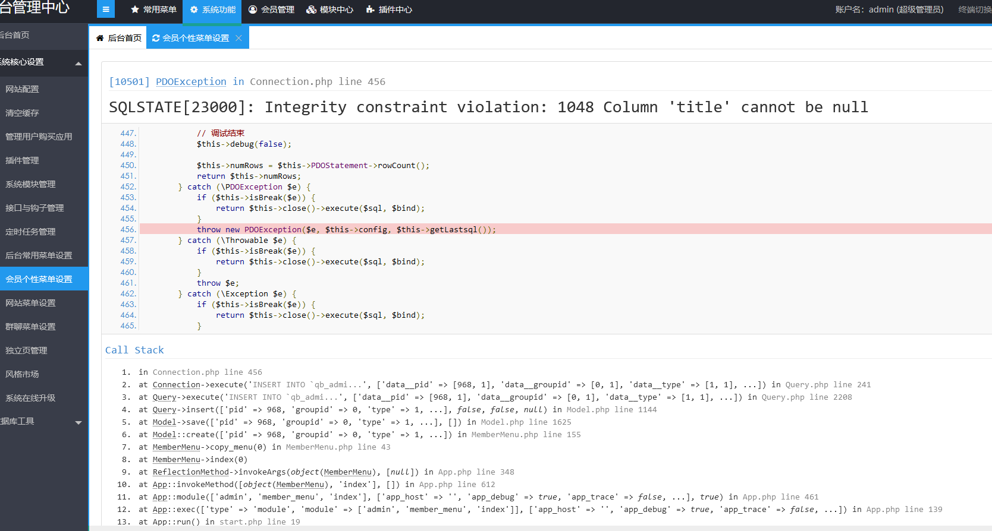Click the star icon for 常用菜单
Viewport: 992px width, 531px height.
coord(135,10)
